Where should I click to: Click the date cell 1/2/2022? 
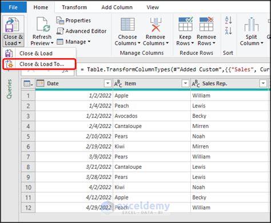click(x=74, y=95)
